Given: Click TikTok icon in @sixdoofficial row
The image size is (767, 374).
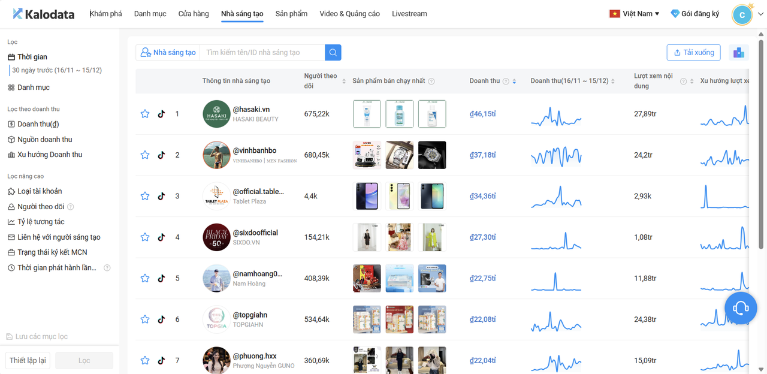Looking at the screenshot, I should click(161, 237).
